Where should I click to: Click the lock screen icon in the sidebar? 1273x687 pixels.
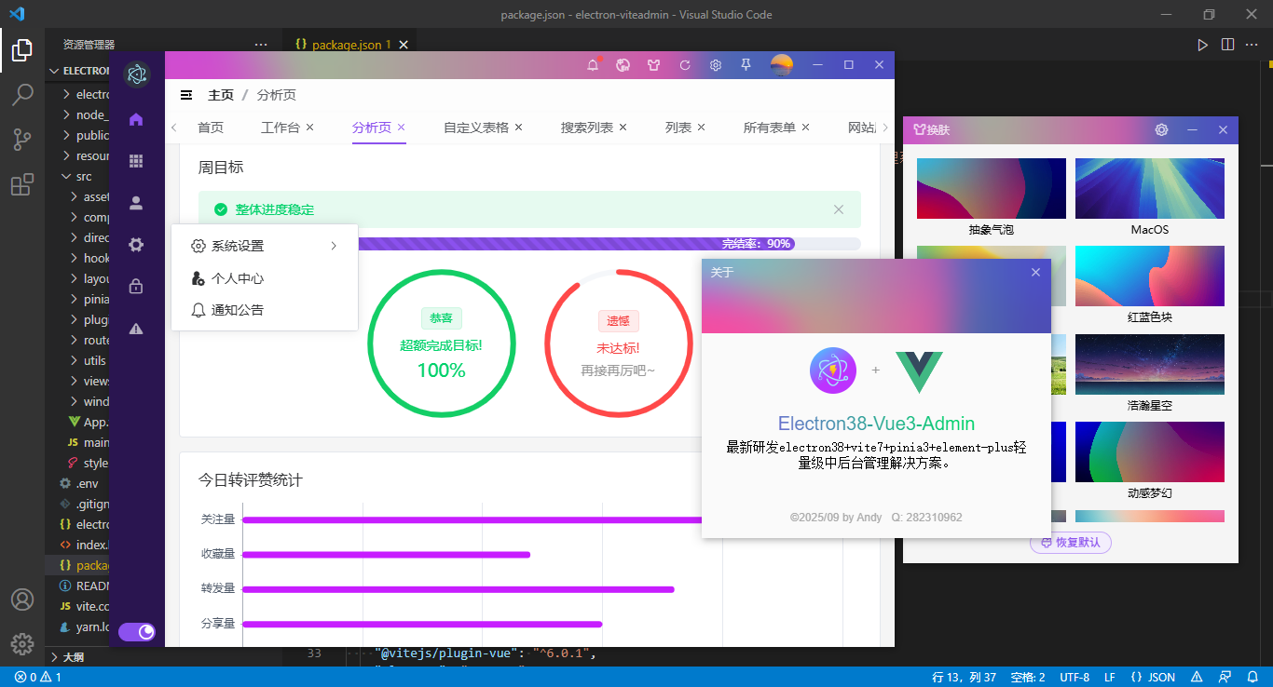point(136,287)
